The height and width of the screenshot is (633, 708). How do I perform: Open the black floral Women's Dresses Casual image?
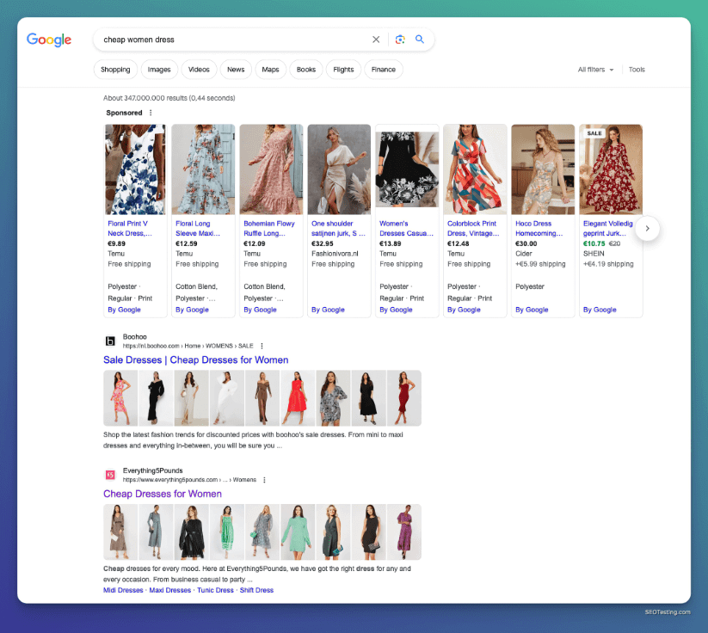(407, 169)
